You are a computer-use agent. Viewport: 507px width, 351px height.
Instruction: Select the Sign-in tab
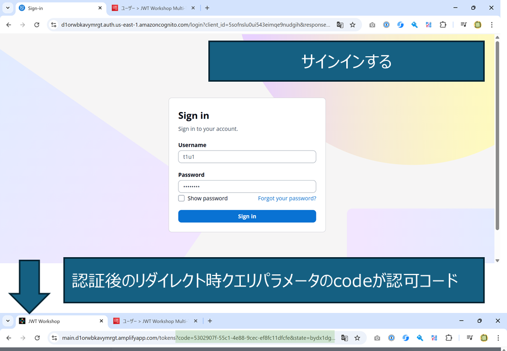61,8
